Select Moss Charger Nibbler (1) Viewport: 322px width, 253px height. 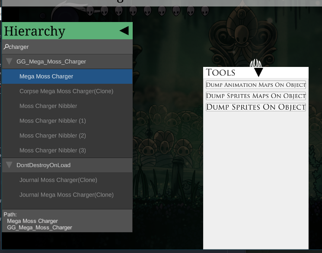tap(52, 121)
